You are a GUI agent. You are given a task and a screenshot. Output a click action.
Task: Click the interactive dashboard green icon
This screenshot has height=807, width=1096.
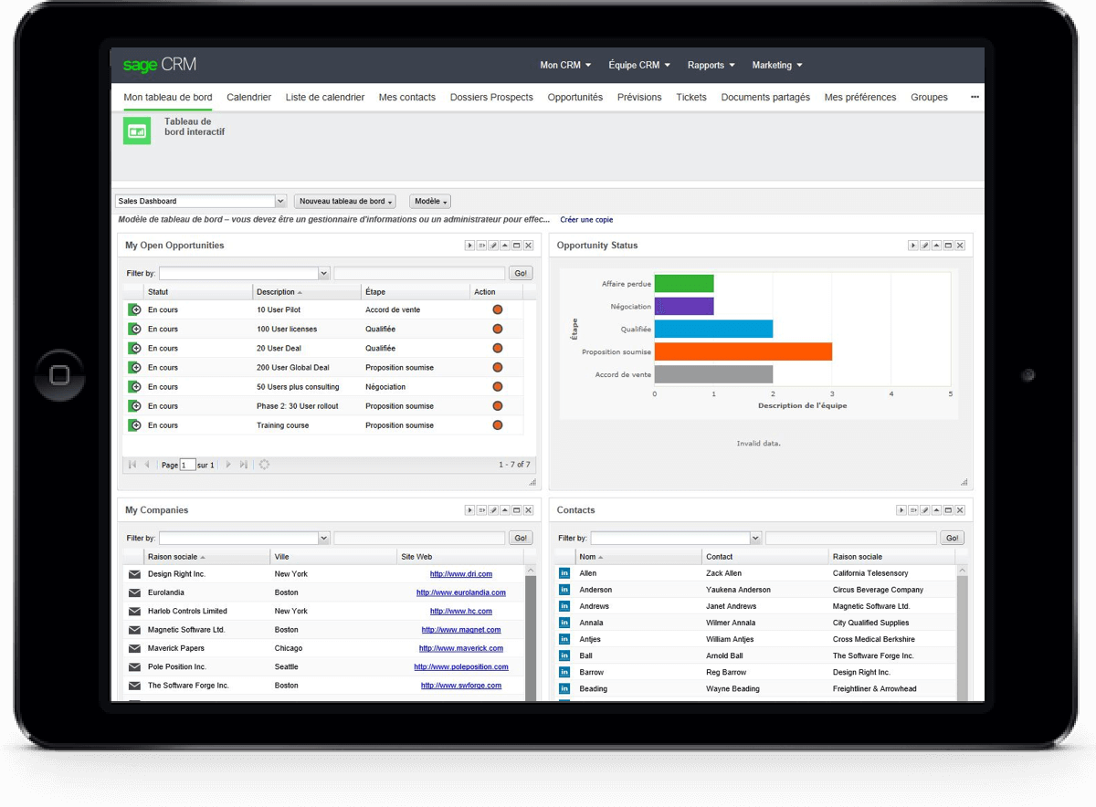click(x=137, y=131)
